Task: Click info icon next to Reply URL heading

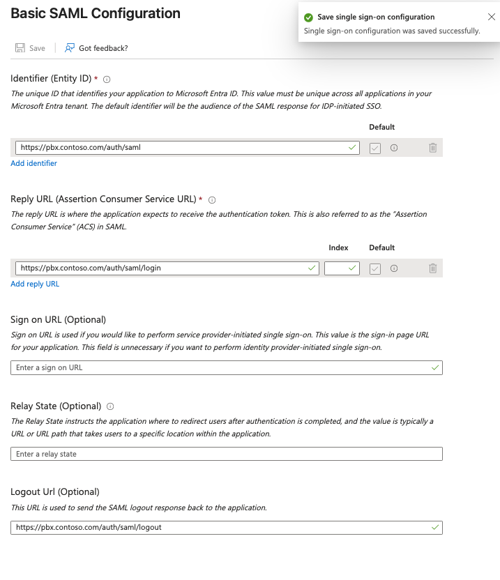Action: click(x=212, y=200)
